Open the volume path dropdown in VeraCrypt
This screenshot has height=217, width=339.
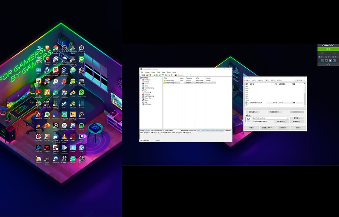[x=288, y=118]
